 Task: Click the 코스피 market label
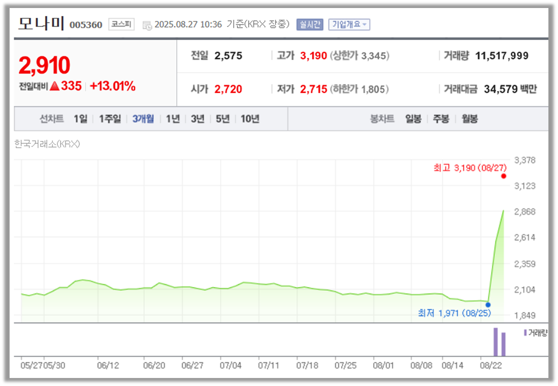point(121,24)
